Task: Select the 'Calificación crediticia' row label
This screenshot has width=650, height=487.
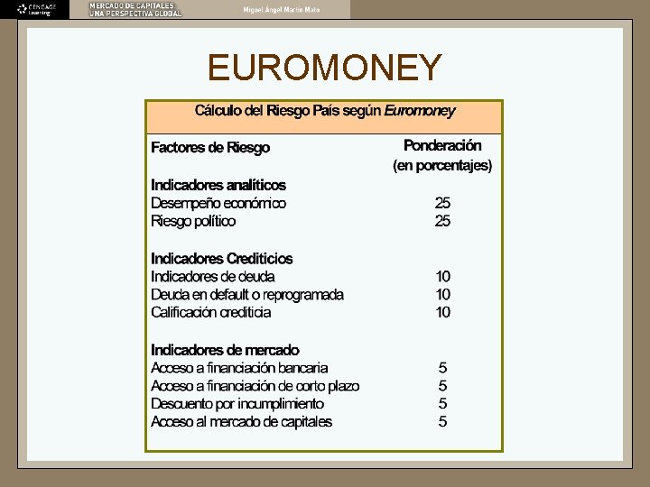Action: click(x=211, y=312)
